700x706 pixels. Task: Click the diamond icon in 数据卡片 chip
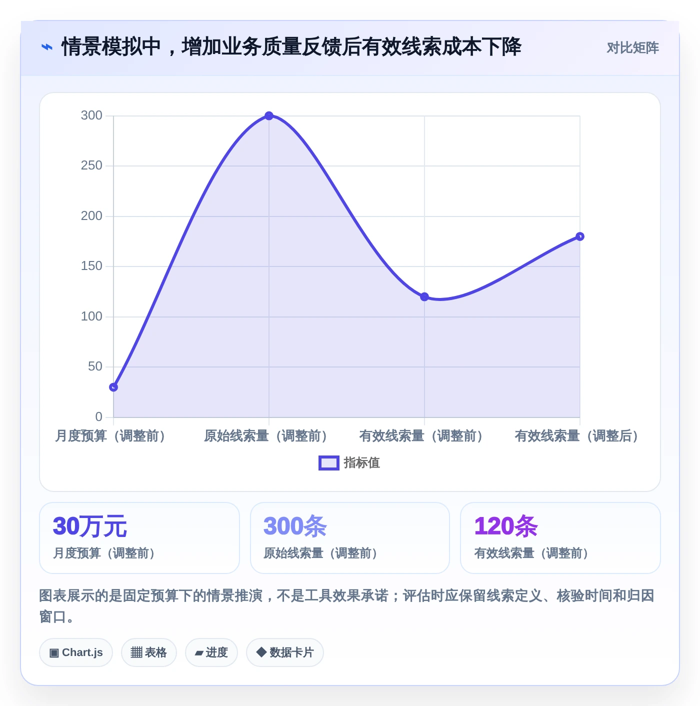coord(261,652)
